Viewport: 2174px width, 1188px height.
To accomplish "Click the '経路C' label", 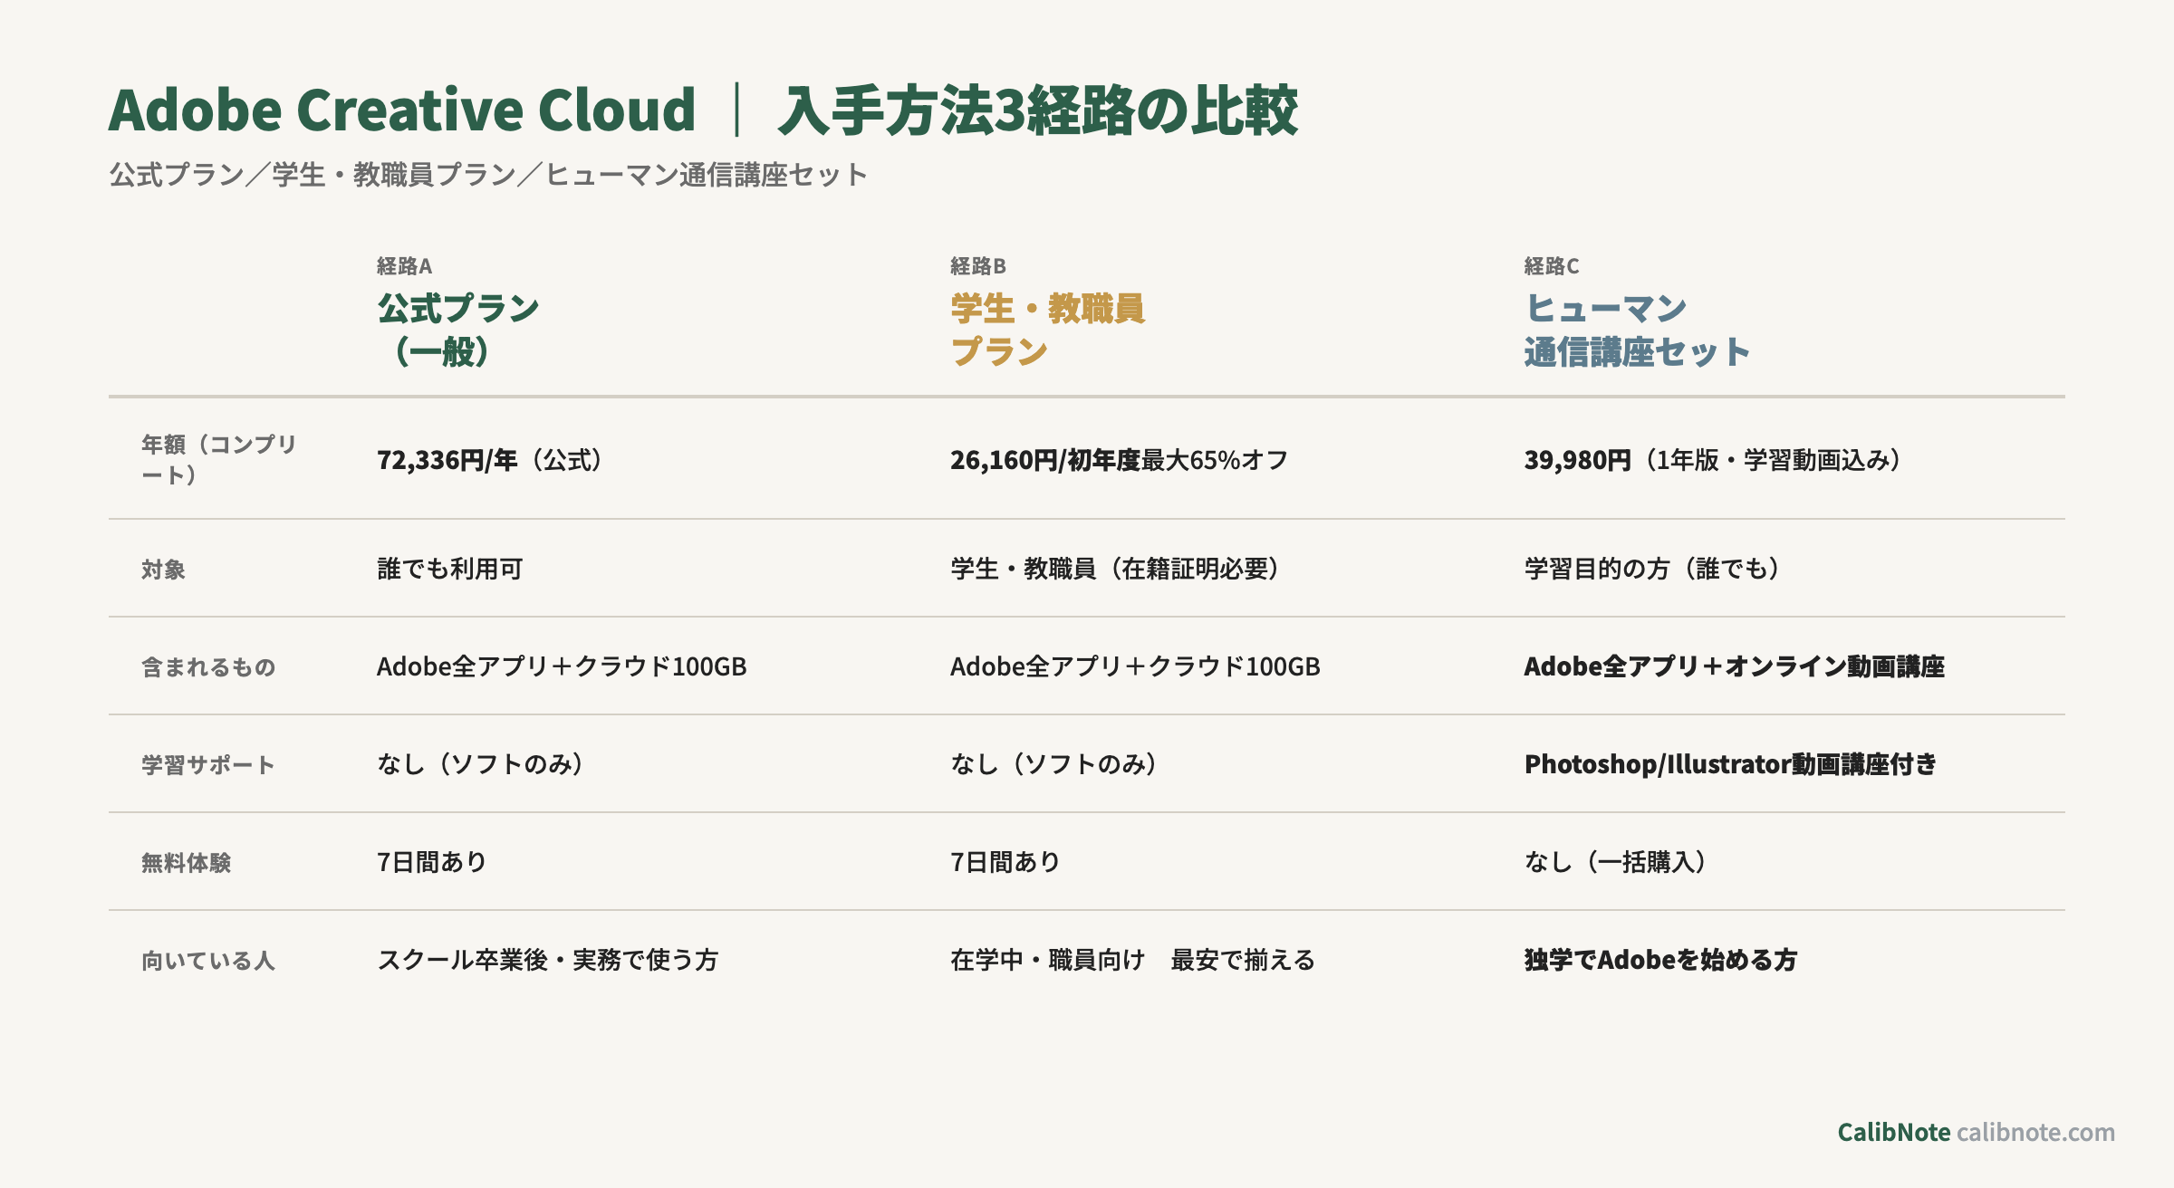I will (x=1551, y=266).
